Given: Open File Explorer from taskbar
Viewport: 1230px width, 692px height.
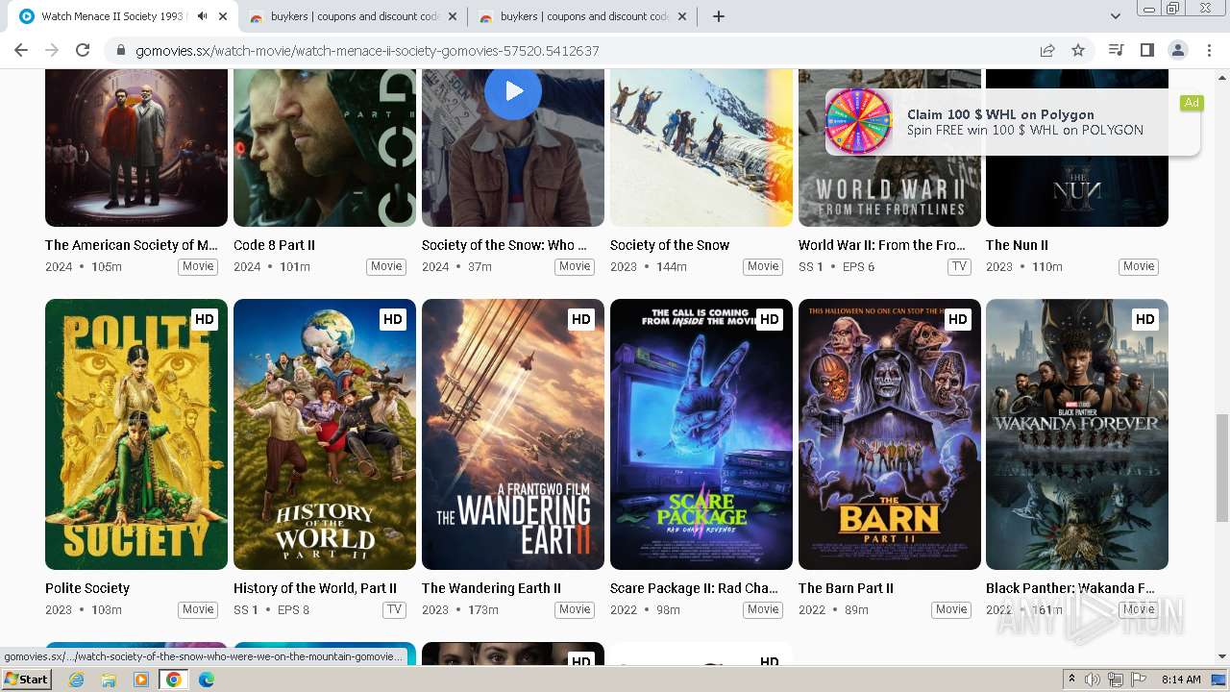Looking at the screenshot, I should pos(109,680).
